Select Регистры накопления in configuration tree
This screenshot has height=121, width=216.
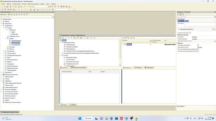[11, 92]
